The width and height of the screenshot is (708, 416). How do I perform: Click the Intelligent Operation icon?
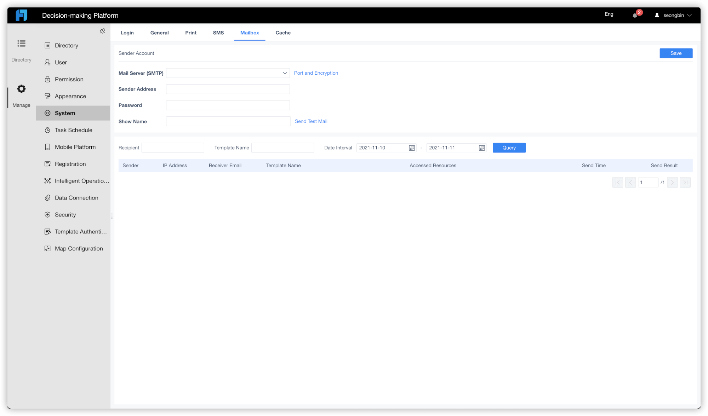47,181
